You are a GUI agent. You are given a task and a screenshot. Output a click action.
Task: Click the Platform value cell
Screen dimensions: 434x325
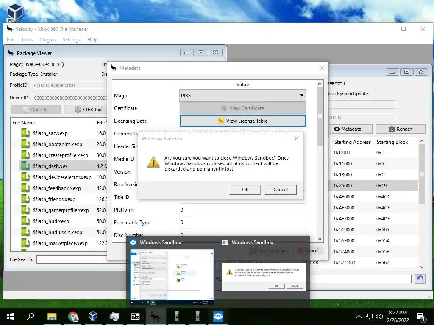pyautogui.click(x=242, y=210)
